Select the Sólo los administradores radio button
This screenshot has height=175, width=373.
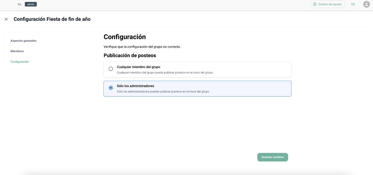click(x=111, y=88)
